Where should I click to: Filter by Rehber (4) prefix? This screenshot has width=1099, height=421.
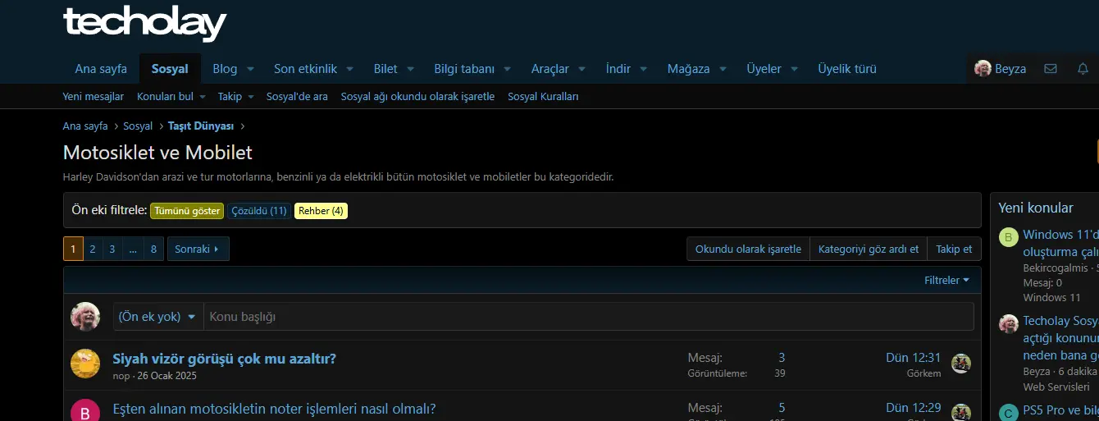(321, 211)
